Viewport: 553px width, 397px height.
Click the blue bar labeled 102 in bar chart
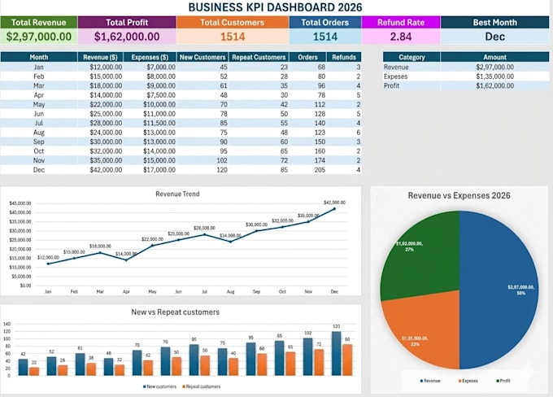pos(308,357)
